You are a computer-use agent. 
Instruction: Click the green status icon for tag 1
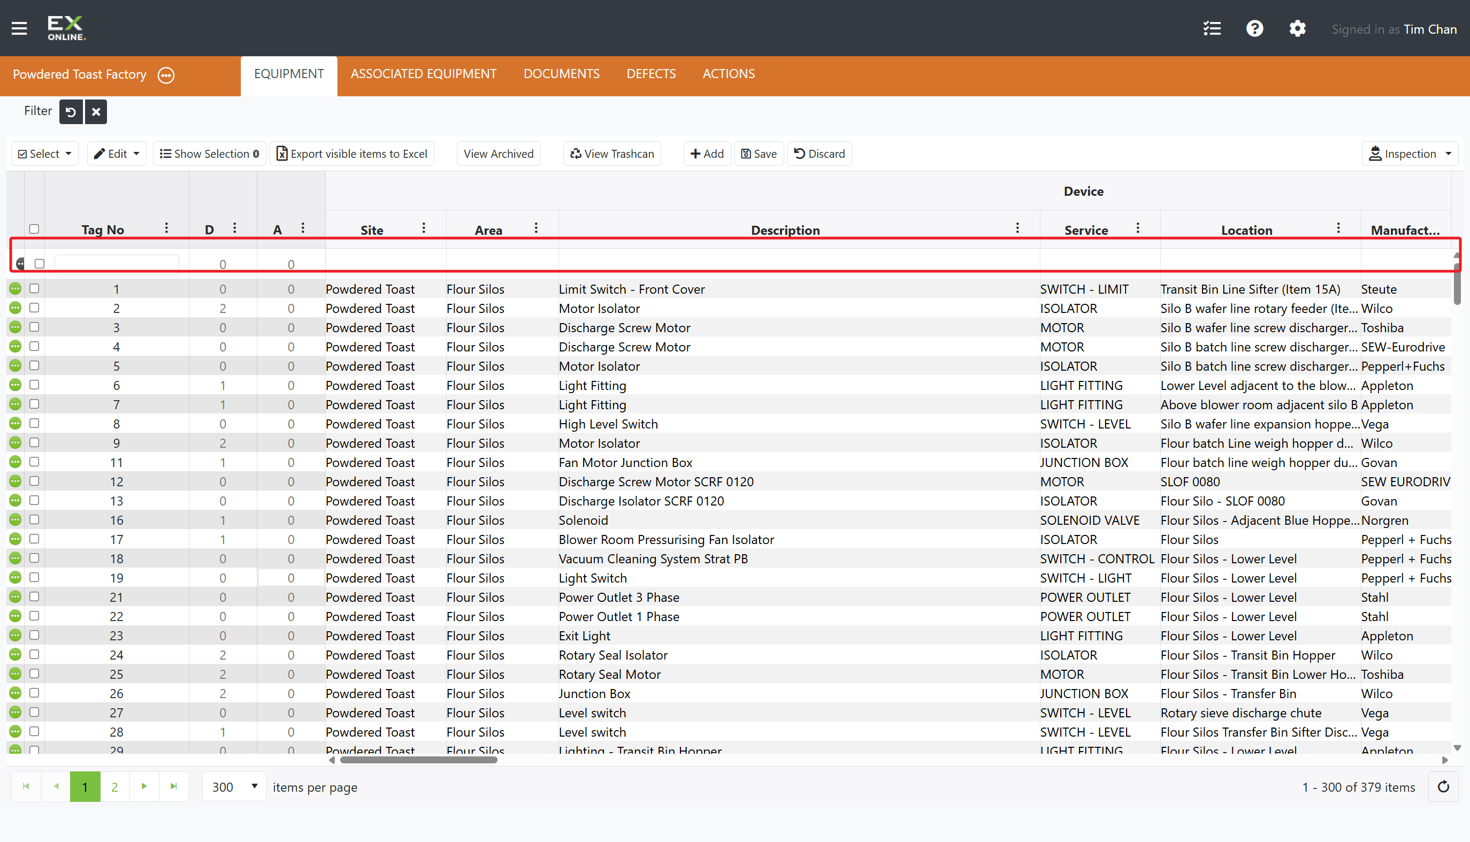coord(16,288)
